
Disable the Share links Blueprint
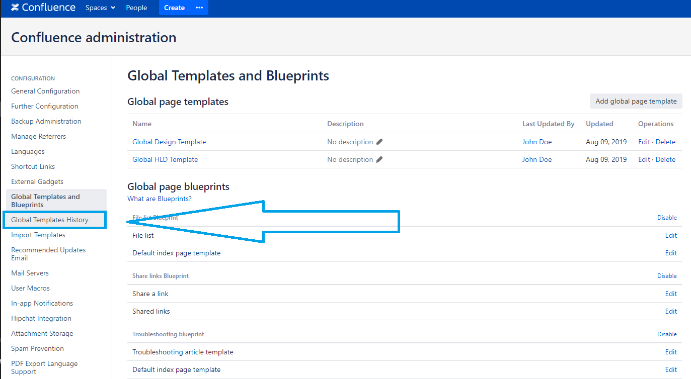[667, 276]
